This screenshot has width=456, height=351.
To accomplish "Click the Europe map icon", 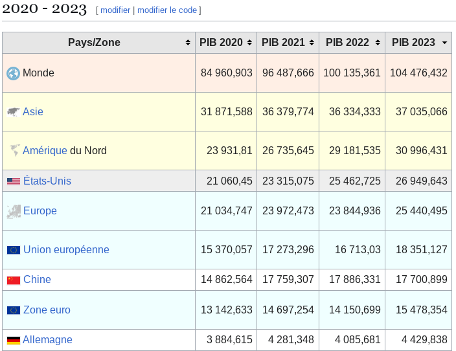I will (x=14, y=211).
